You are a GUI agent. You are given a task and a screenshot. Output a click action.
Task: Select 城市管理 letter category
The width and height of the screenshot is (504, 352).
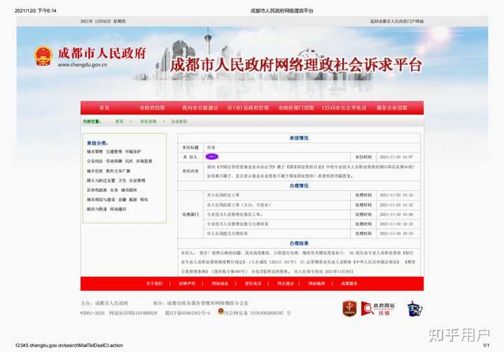click(94, 151)
